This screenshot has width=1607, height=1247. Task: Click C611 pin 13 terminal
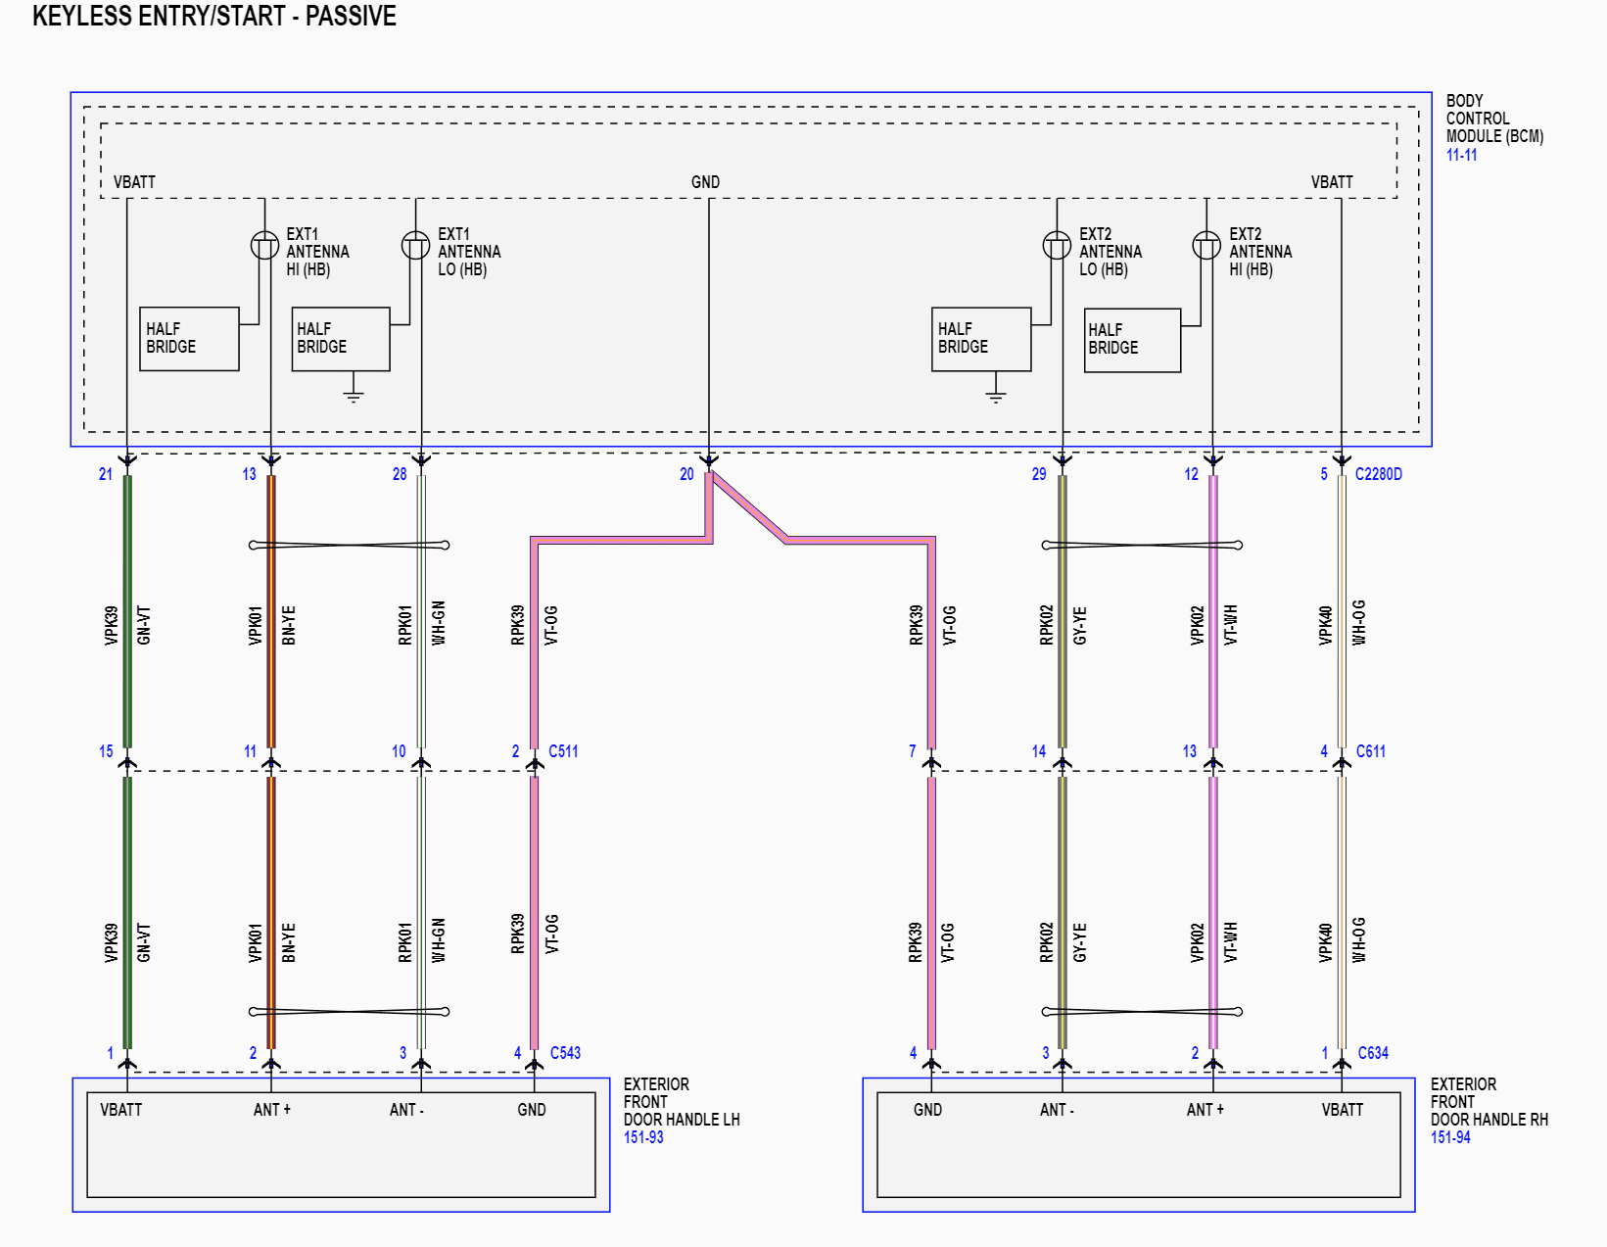(1213, 762)
